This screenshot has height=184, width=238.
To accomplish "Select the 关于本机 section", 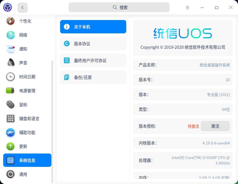I will click(93, 26).
